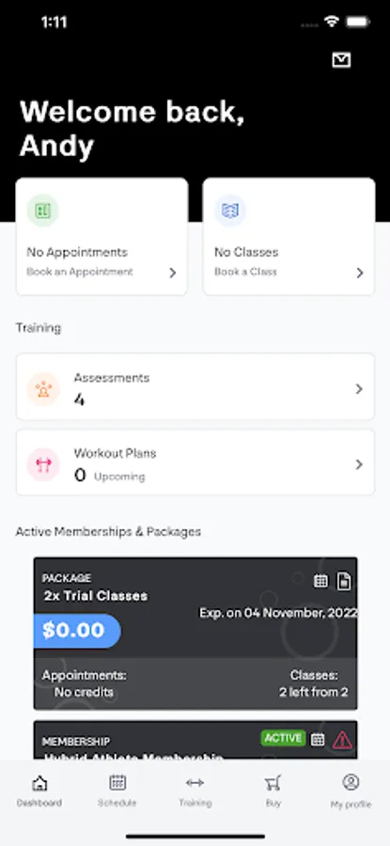390x846 pixels.
Task: Switch to the Schedule tab
Action: 117,791
